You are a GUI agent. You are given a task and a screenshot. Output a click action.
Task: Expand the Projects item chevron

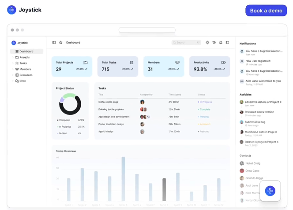point(13,57)
